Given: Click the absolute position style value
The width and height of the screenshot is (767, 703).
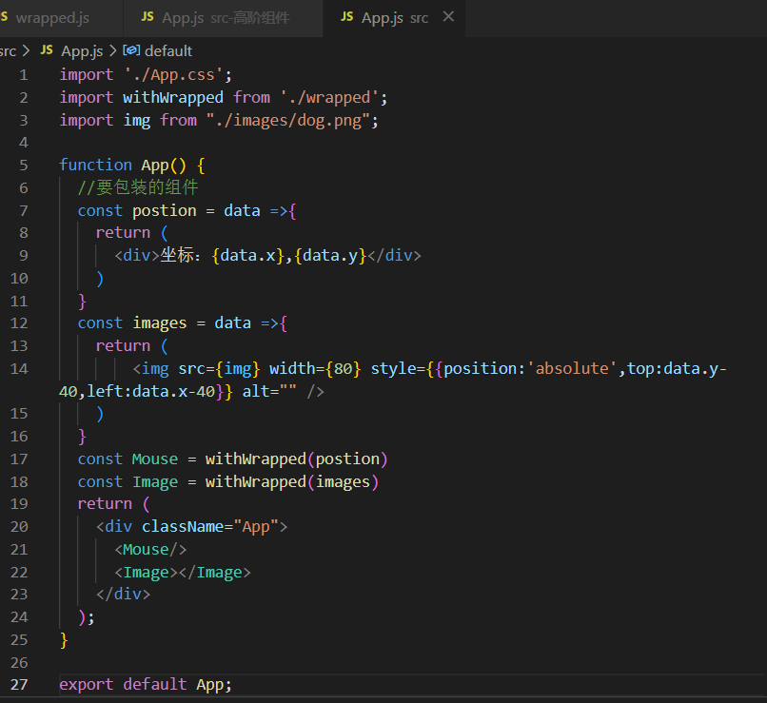Looking at the screenshot, I should (x=572, y=367).
